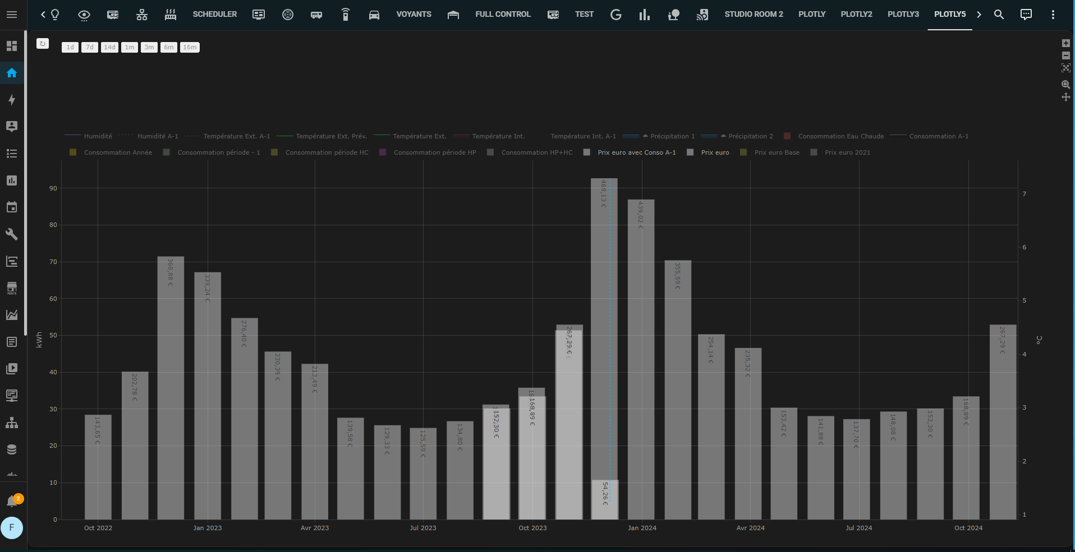The image size is (1075, 552).
Task: Toggle Consommation A-1 legend trace
Action: click(x=930, y=136)
